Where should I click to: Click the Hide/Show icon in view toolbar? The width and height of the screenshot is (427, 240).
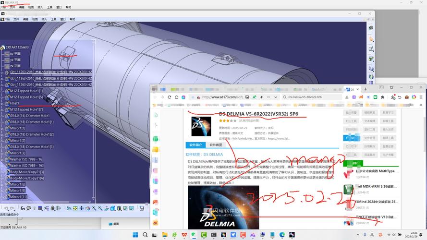(125, 208)
